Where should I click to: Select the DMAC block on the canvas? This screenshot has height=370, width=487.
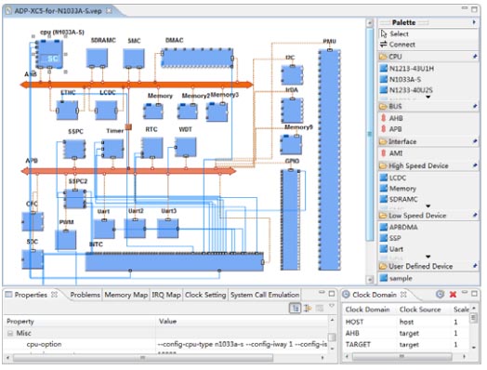pyautogui.click(x=197, y=58)
